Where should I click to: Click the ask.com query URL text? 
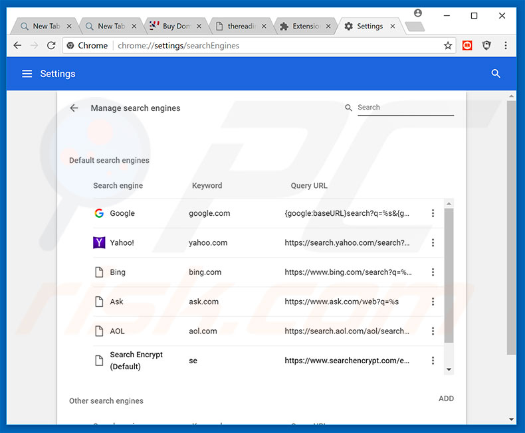click(x=342, y=302)
